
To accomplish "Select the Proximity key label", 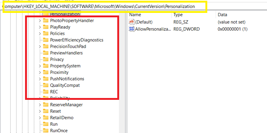I will pos(59,72).
